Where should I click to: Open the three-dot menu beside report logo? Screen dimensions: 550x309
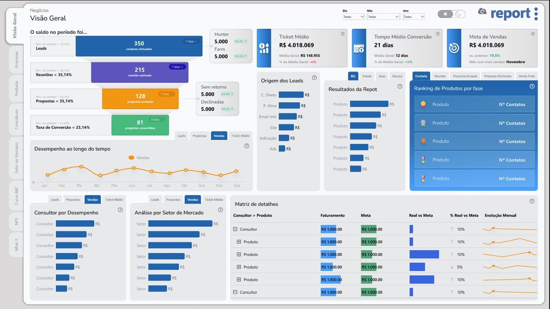click(x=536, y=14)
